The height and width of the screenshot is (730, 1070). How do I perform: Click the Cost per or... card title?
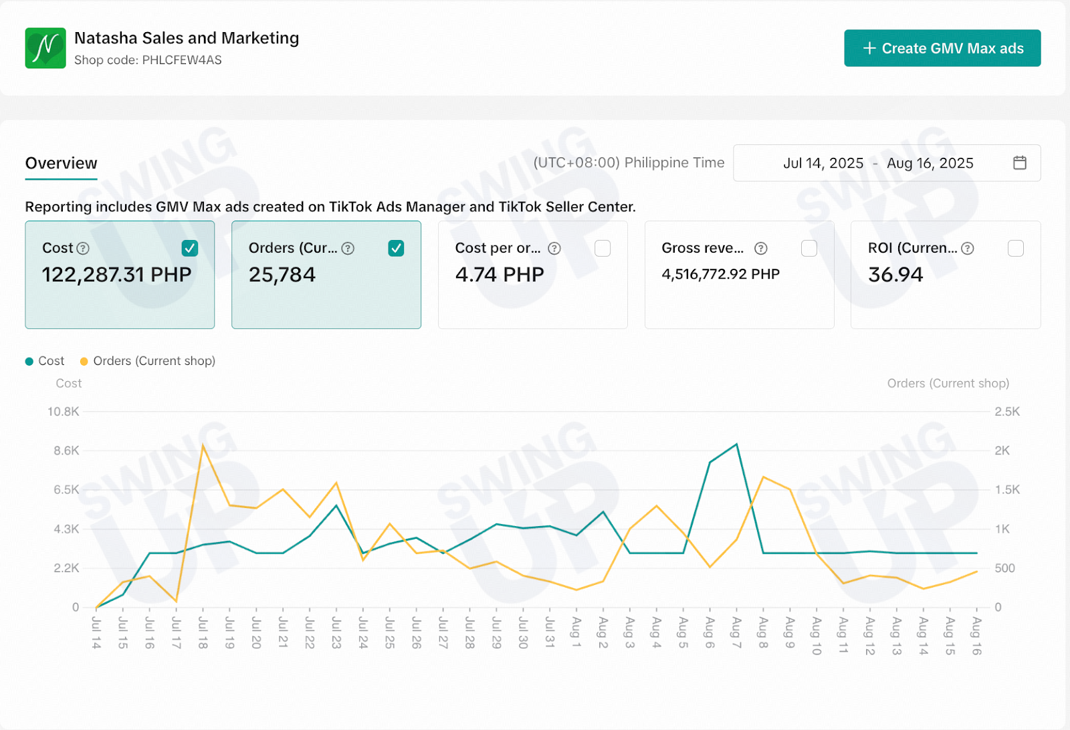(x=498, y=248)
